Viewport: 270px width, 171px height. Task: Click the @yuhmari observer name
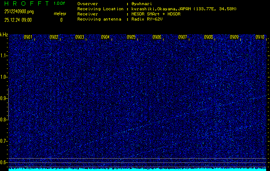pyautogui.click(x=143, y=3)
